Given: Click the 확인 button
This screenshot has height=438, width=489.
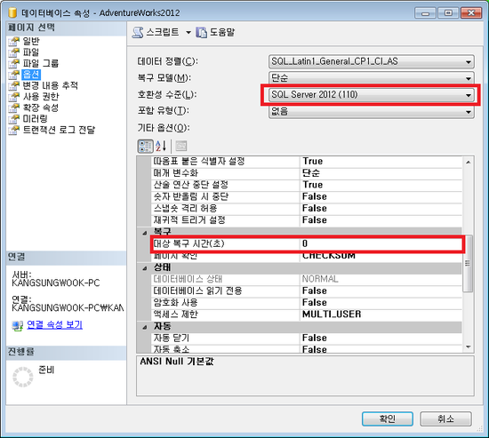Looking at the screenshot, I should (388, 418).
